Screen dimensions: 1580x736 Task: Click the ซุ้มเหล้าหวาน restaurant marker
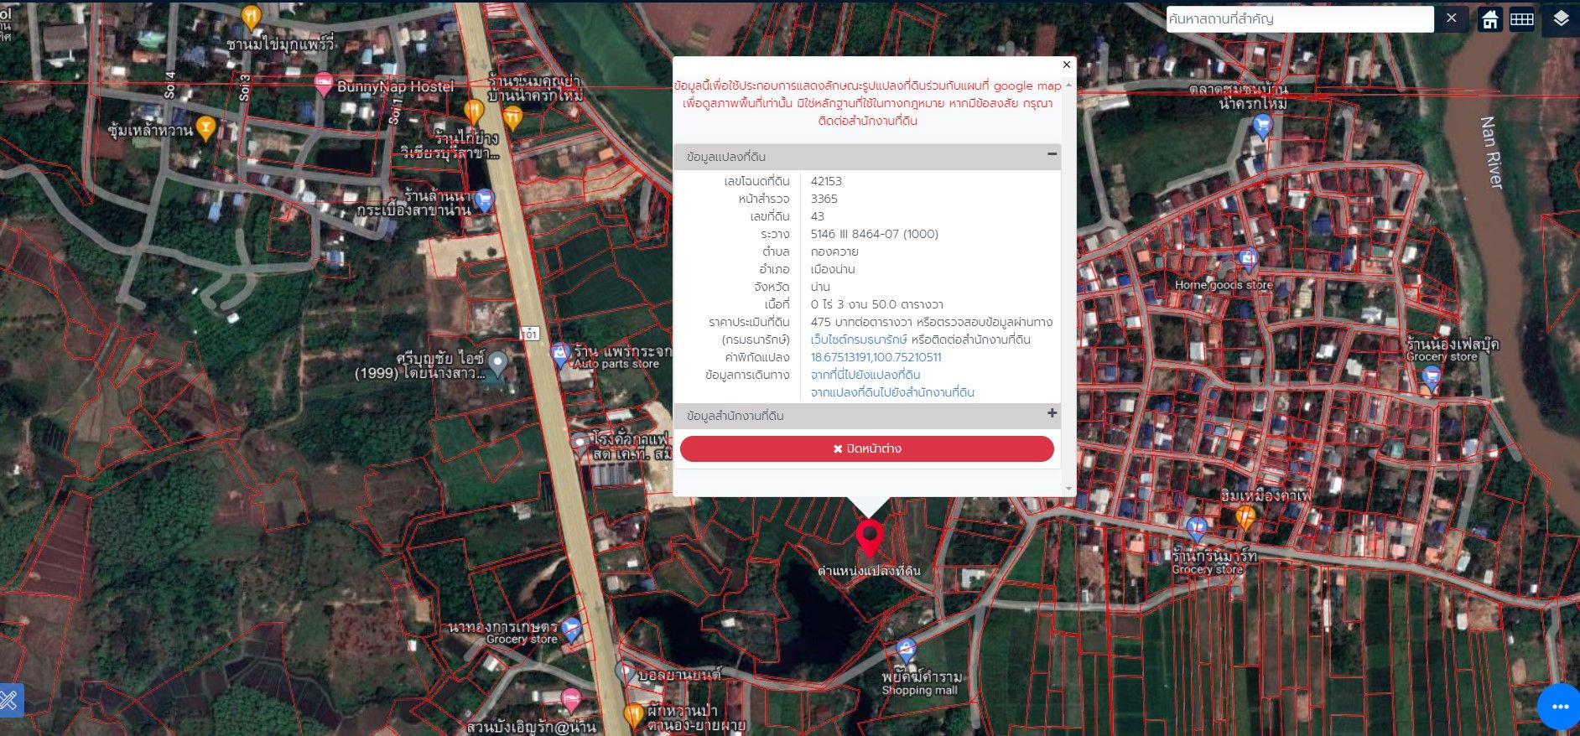coord(205,128)
